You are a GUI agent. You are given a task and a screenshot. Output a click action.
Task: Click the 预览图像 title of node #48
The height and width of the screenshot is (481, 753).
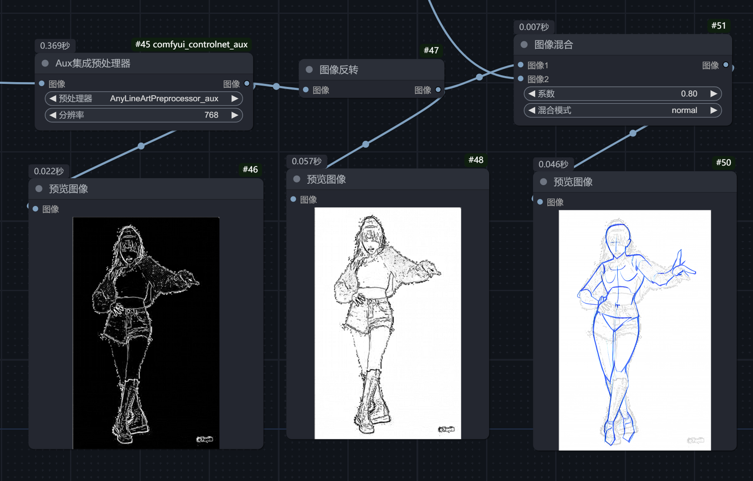point(327,179)
